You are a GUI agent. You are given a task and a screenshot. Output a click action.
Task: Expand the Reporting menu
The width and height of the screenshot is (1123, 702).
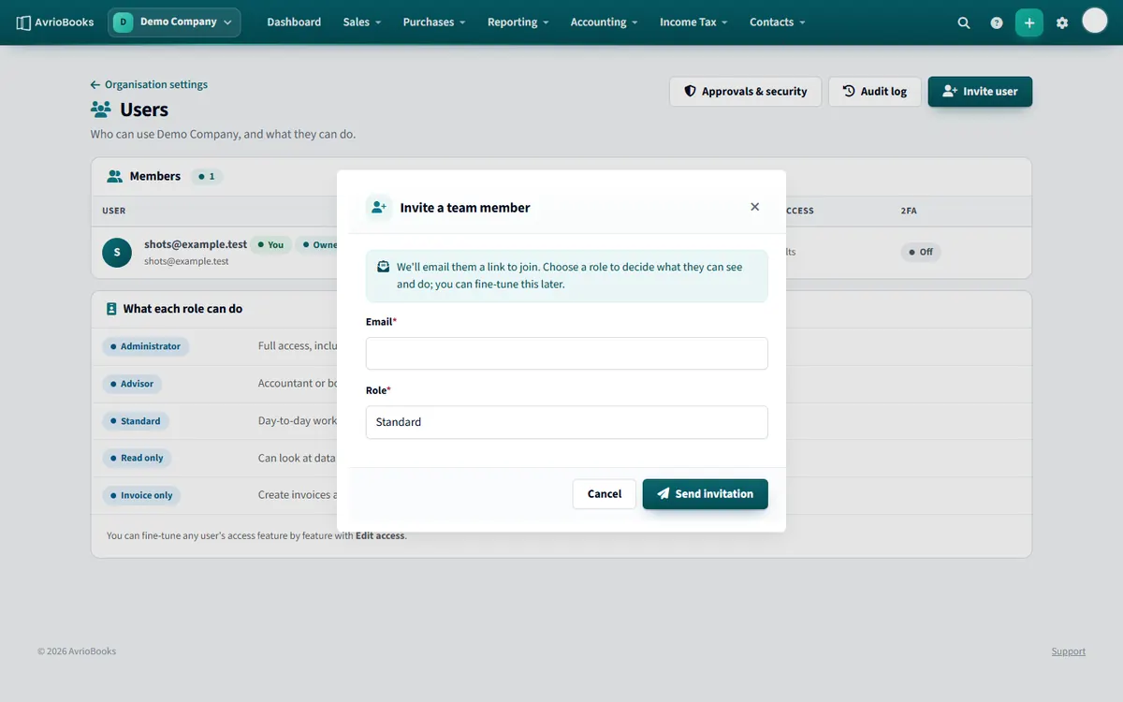tap(518, 22)
